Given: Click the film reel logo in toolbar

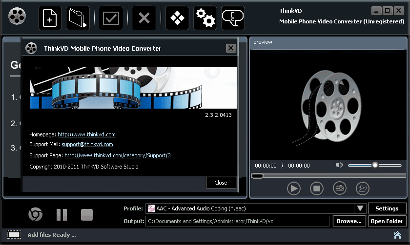Looking at the screenshot, I should point(17,16).
